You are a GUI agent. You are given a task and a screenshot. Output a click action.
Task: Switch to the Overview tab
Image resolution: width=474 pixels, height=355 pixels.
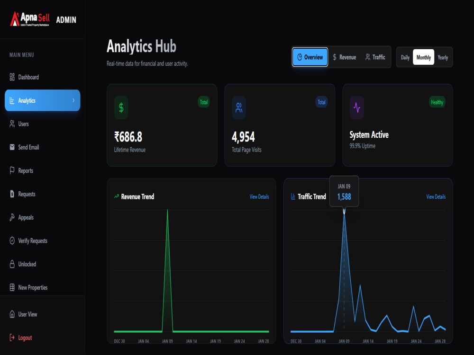click(310, 57)
